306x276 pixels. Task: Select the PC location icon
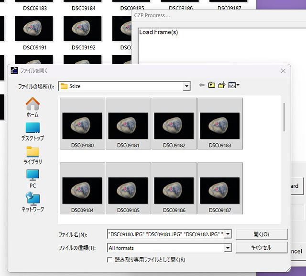[x=33, y=178]
